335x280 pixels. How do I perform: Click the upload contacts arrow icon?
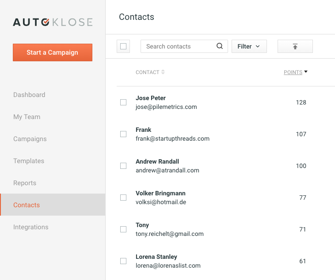tap(295, 46)
